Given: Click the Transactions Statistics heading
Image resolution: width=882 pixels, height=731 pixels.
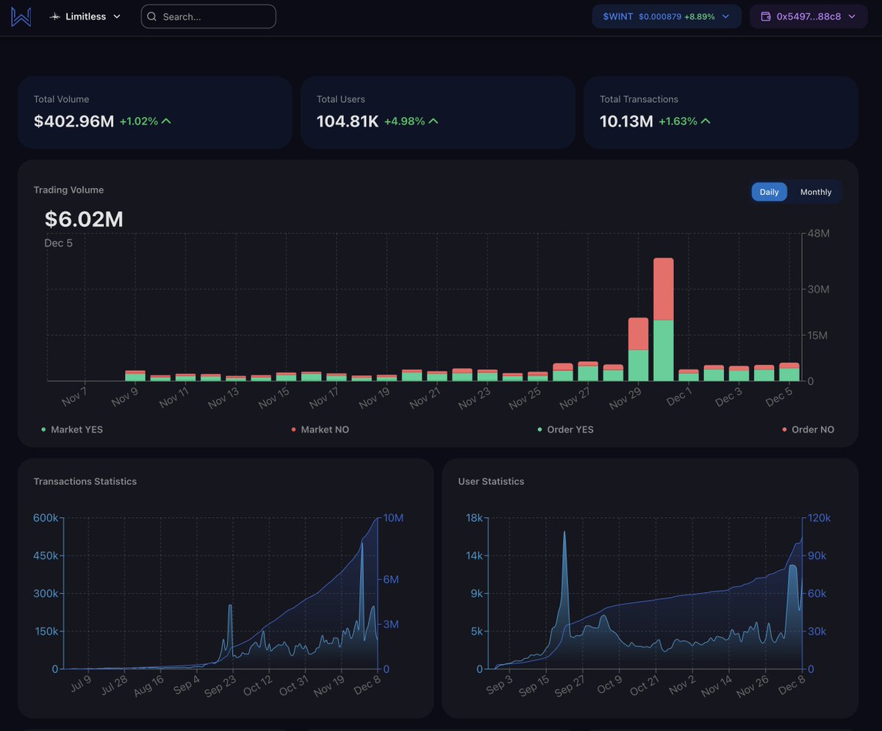Looking at the screenshot, I should (85, 481).
